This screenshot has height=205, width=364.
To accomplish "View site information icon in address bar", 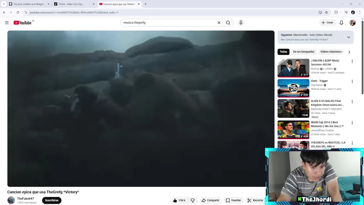I will coord(26,12).
